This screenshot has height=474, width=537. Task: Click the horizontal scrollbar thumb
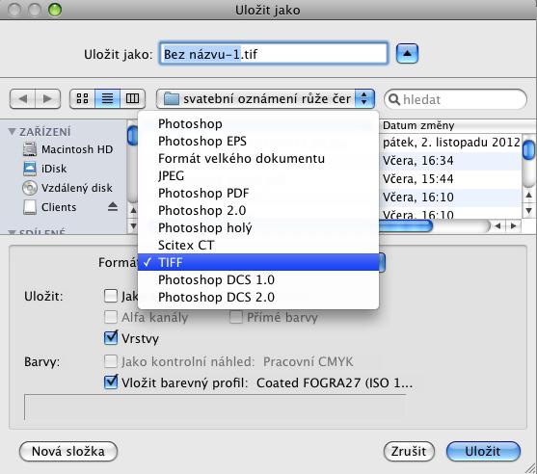pos(406,225)
